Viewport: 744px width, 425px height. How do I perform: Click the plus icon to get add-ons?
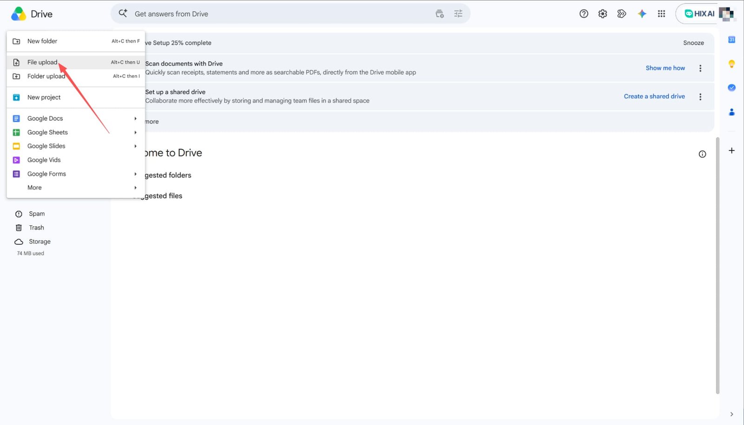[x=731, y=150]
